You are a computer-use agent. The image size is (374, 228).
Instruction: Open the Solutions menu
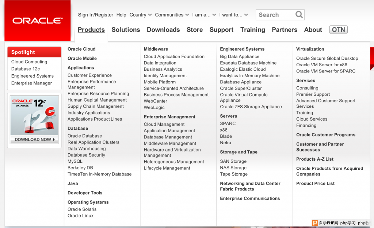pos(126,30)
